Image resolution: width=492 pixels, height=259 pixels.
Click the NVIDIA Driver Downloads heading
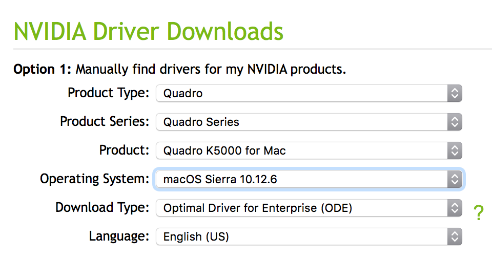[149, 31]
